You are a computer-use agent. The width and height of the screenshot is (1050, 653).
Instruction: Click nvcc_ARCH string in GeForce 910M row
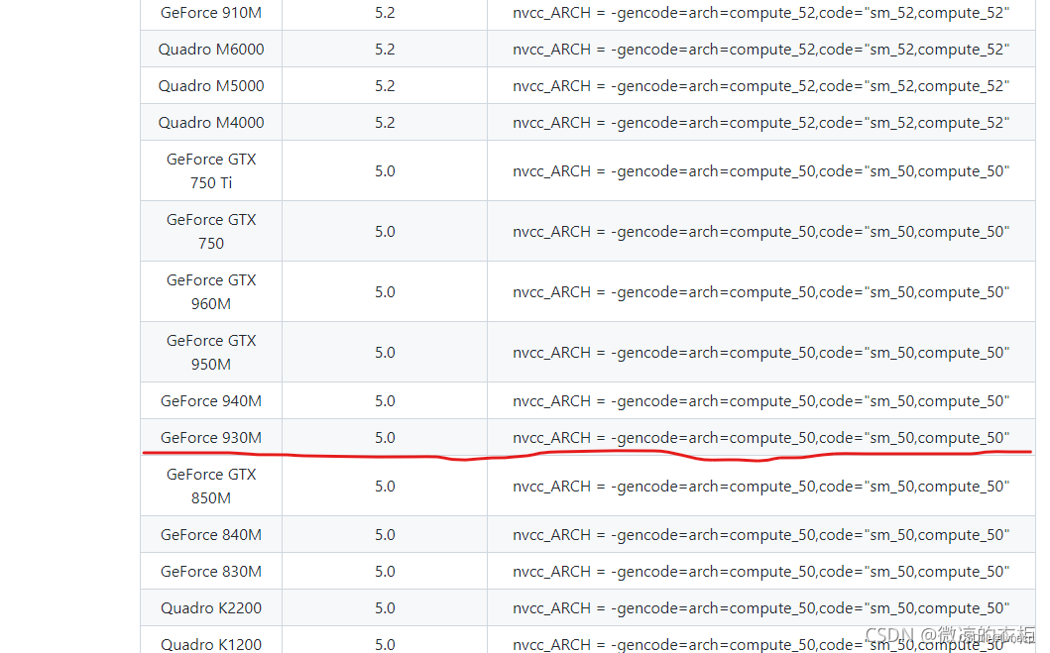tap(760, 14)
